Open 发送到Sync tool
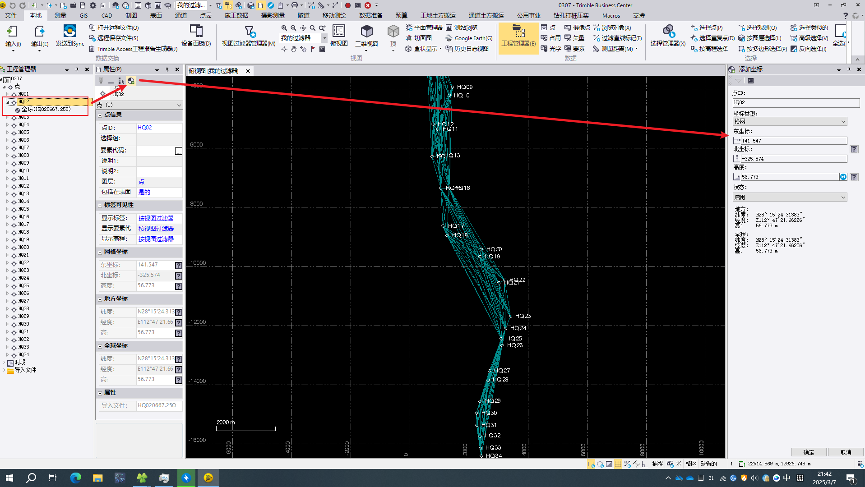The height and width of the screenshot is (487, 865). click(70, 36)
